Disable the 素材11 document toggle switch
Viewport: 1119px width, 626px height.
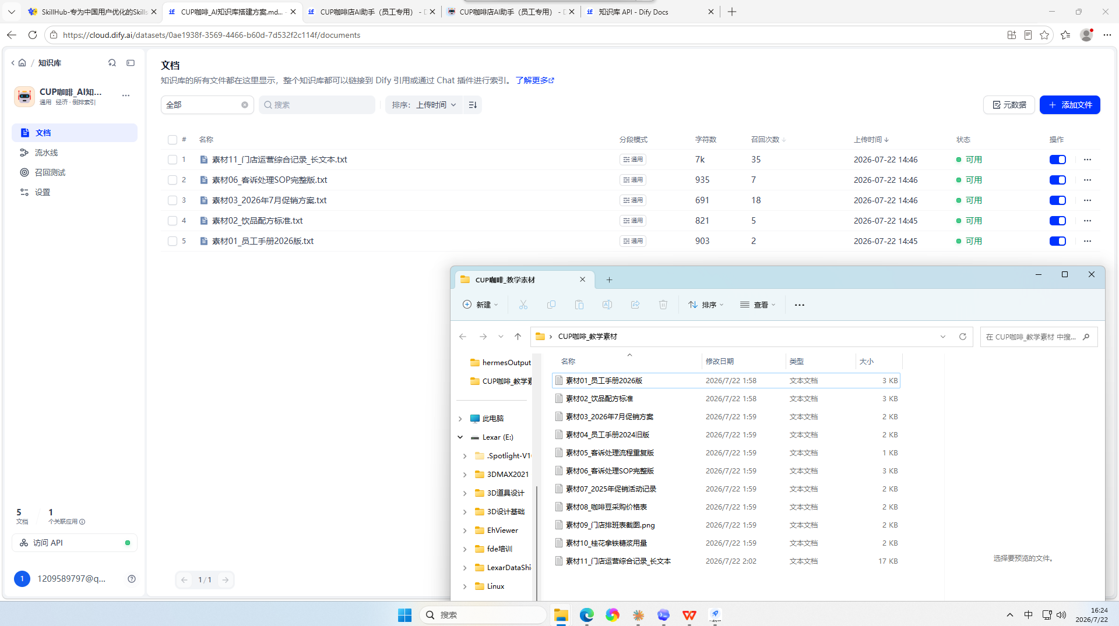pos(1058,160)
